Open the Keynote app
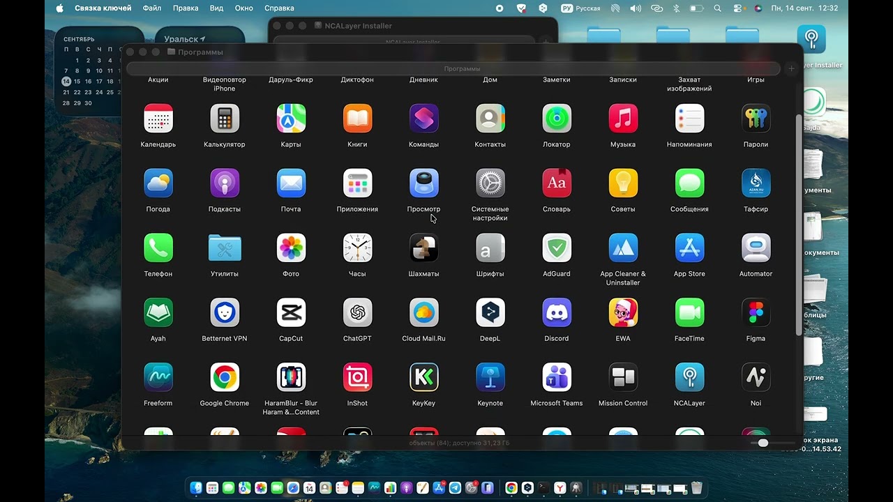Image resolution: width=893 pixels, height=502 pixels. click(490, 378)
